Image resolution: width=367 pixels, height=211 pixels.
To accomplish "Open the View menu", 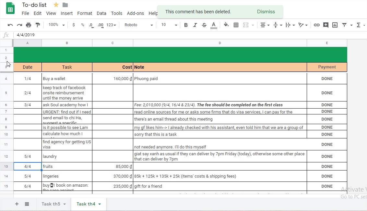I will coord(51,13).
